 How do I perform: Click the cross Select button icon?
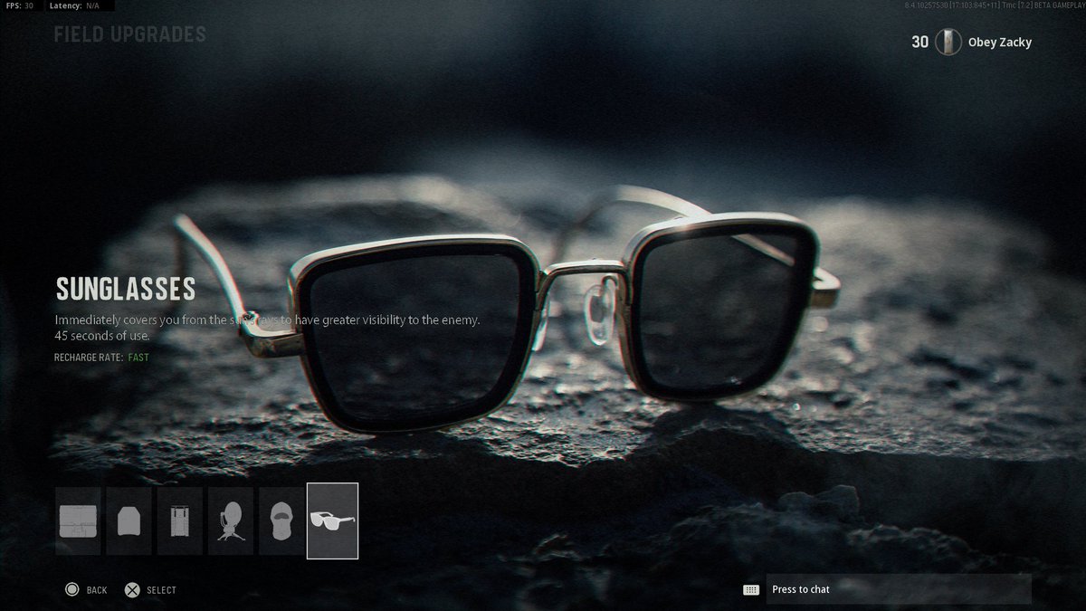pyautogui.click(x=132, y=589)
